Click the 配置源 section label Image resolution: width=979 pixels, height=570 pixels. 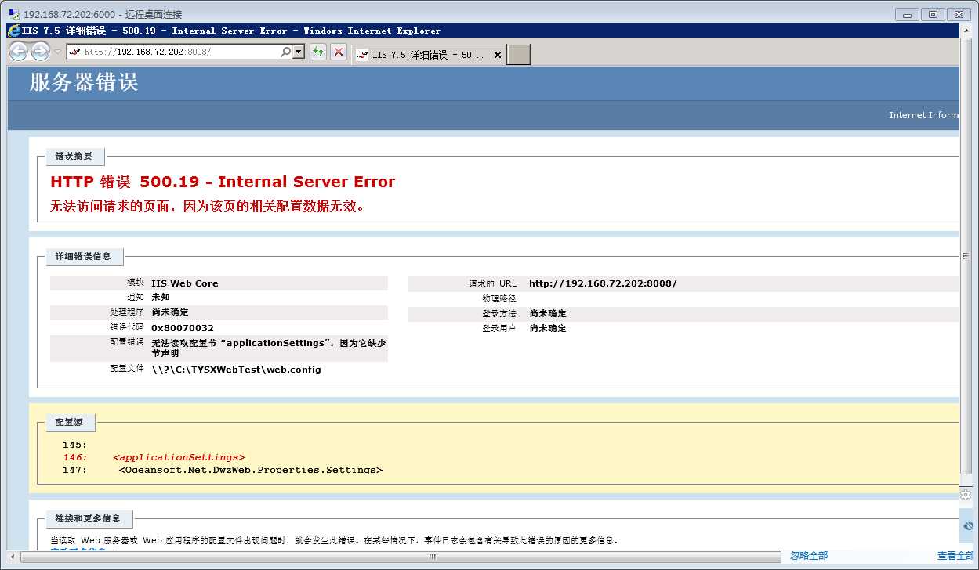pyautogui.click(x=69, y=422)
